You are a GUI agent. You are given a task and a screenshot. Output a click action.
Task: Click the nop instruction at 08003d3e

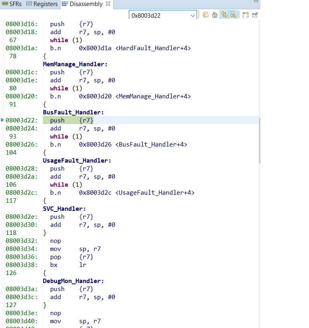pyautogui.click(x=55, y=313)
